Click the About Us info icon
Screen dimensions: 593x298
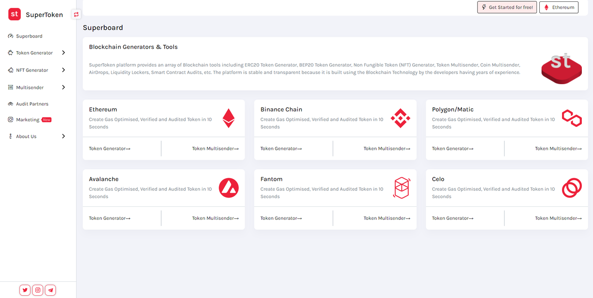pos(11,137)
